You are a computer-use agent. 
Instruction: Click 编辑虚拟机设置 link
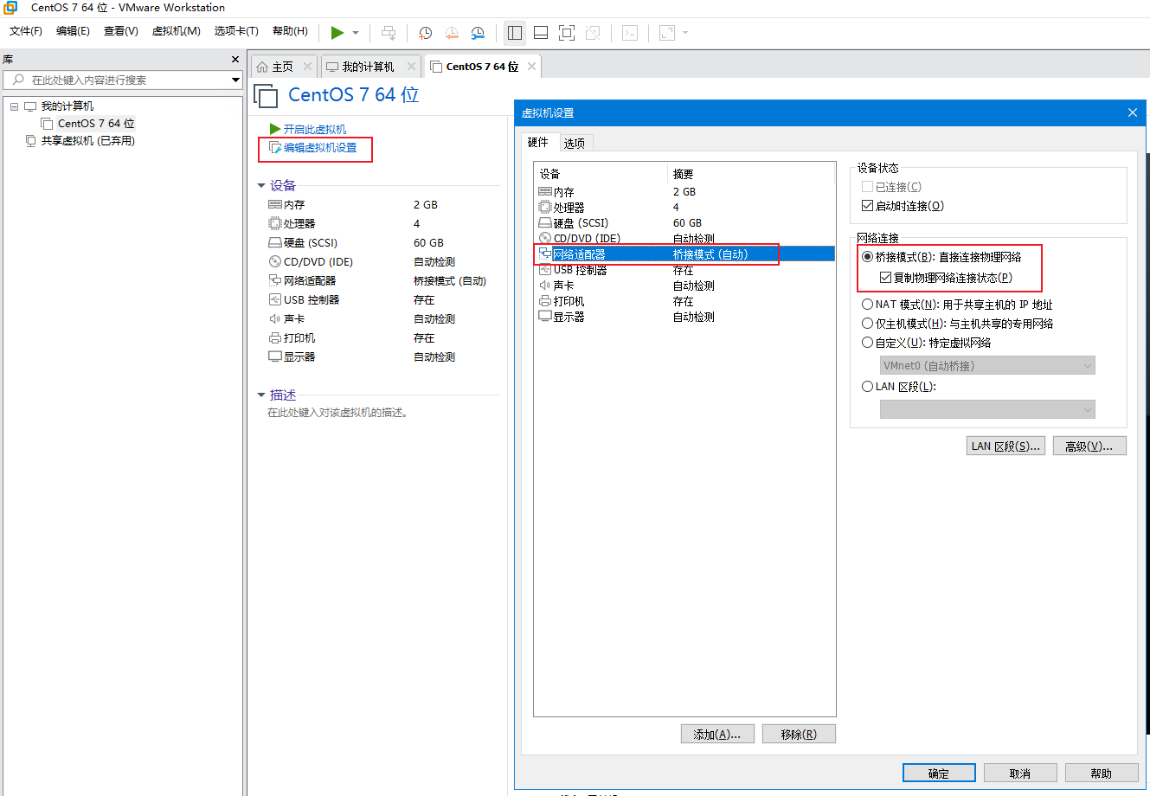[320, 148]
